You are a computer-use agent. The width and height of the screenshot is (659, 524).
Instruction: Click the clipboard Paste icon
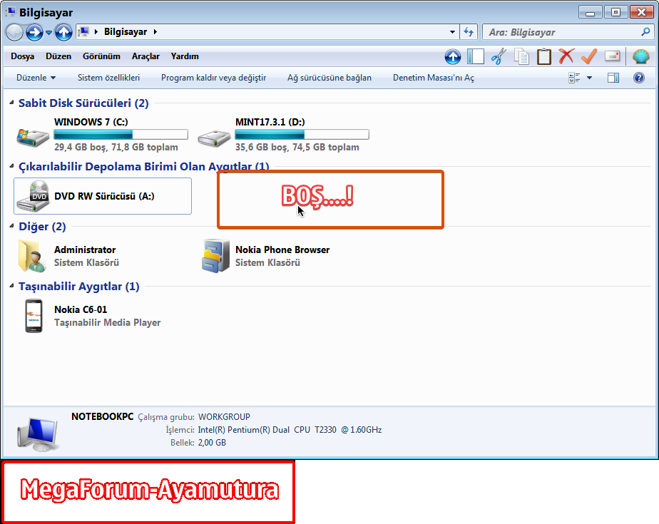pos(544,56)
